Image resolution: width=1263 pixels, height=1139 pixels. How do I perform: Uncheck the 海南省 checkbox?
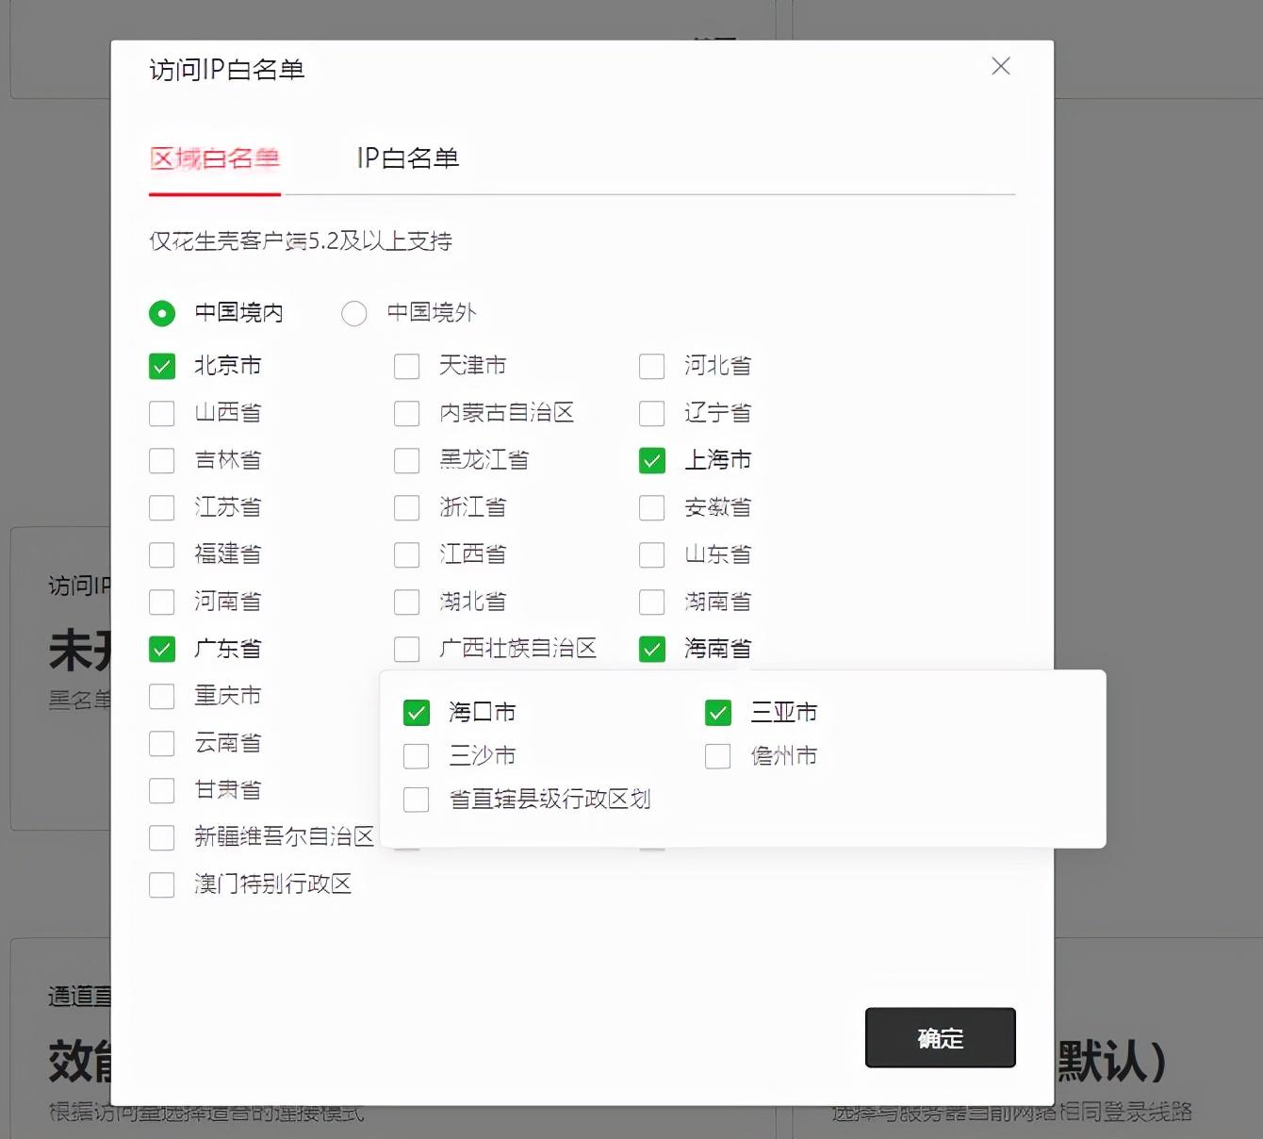pos(651,649)
